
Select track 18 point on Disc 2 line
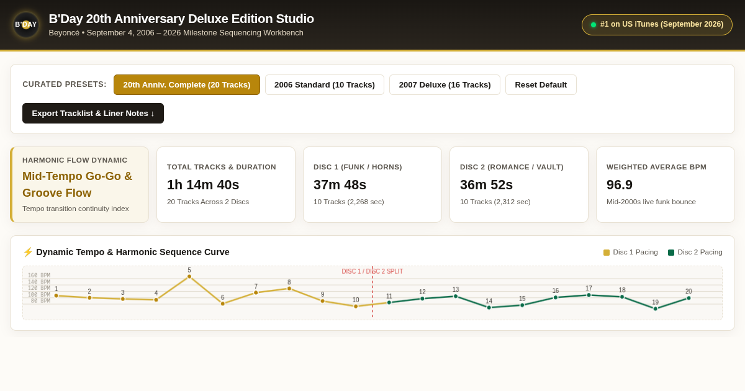click(622, 297)
